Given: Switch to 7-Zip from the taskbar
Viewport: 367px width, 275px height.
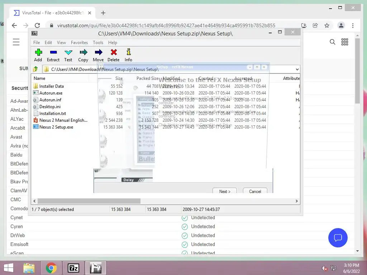Looking at the screenshot, I should coord(73,268).
